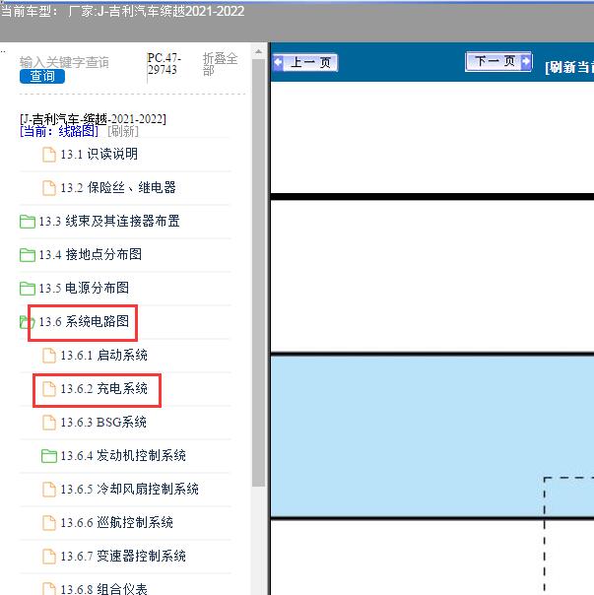Click the [刷新当前 link in header
The image size is (594, 595).
pos(569,68)
